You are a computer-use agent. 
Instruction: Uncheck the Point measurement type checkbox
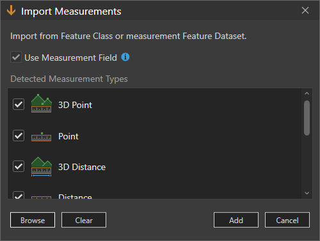(19, 136)
